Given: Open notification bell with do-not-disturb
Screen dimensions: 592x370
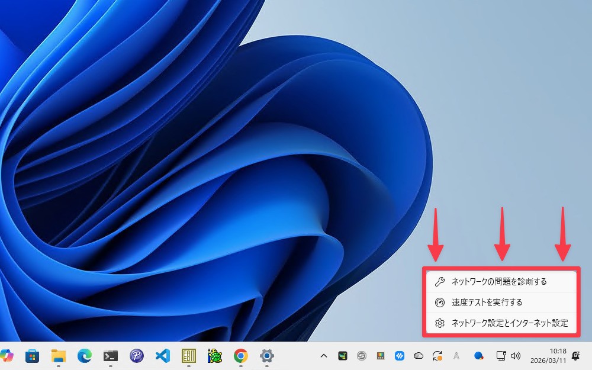Looking at the screenshot, I should (576, 356).
